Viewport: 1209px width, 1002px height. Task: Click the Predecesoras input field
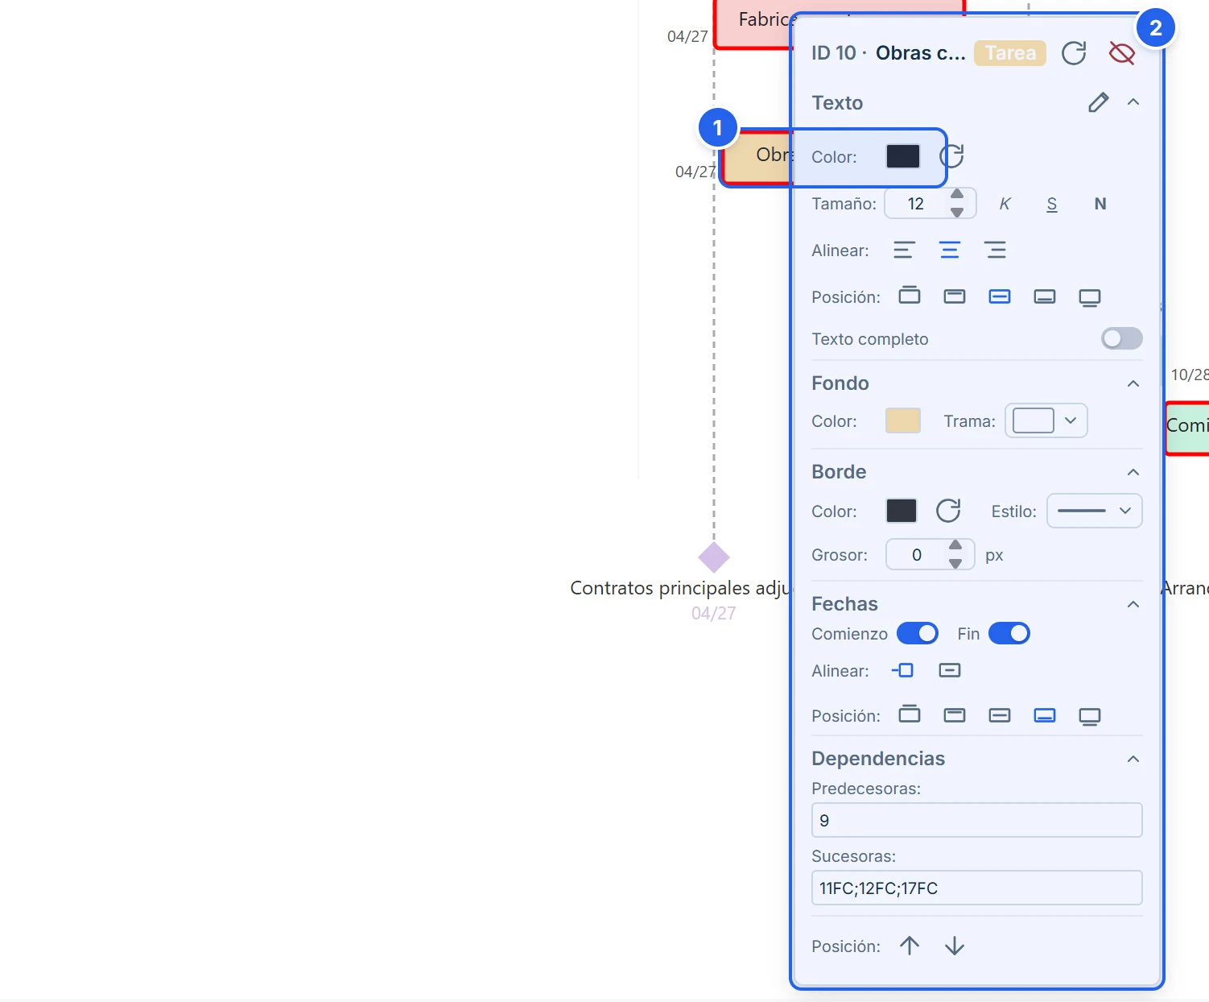coord(977,820)
